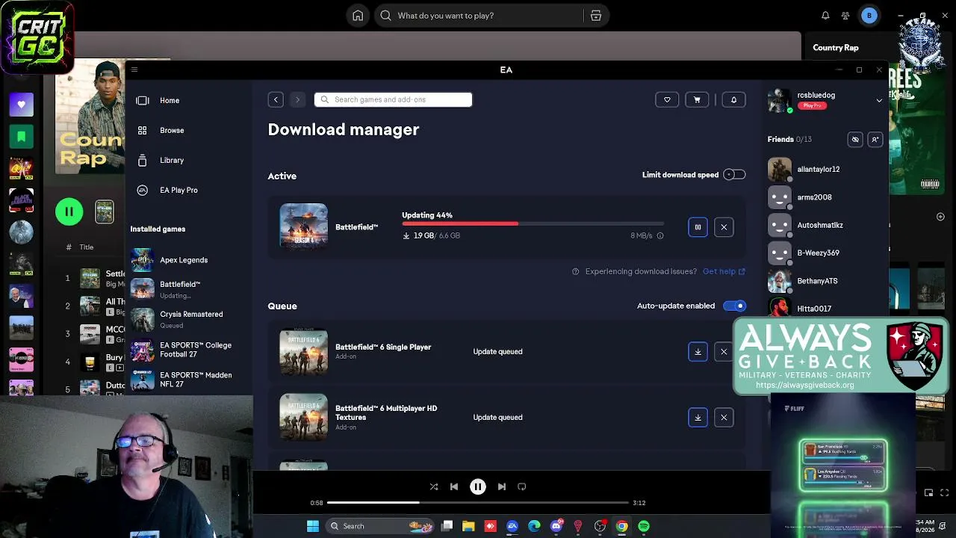Open EA notifications bell
The image size is (956, 538).
pos(733,99)
